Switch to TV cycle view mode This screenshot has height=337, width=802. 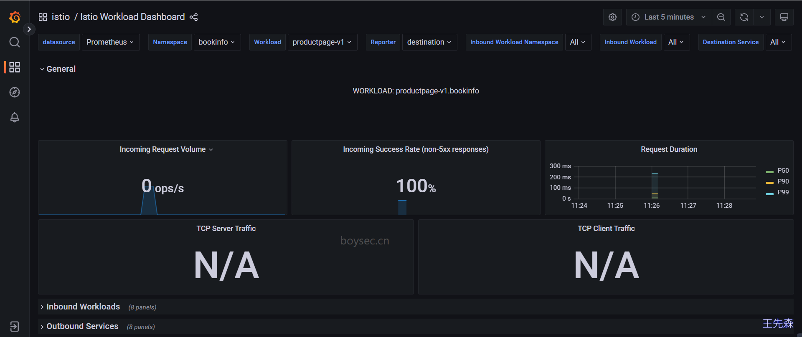[784, 17]
